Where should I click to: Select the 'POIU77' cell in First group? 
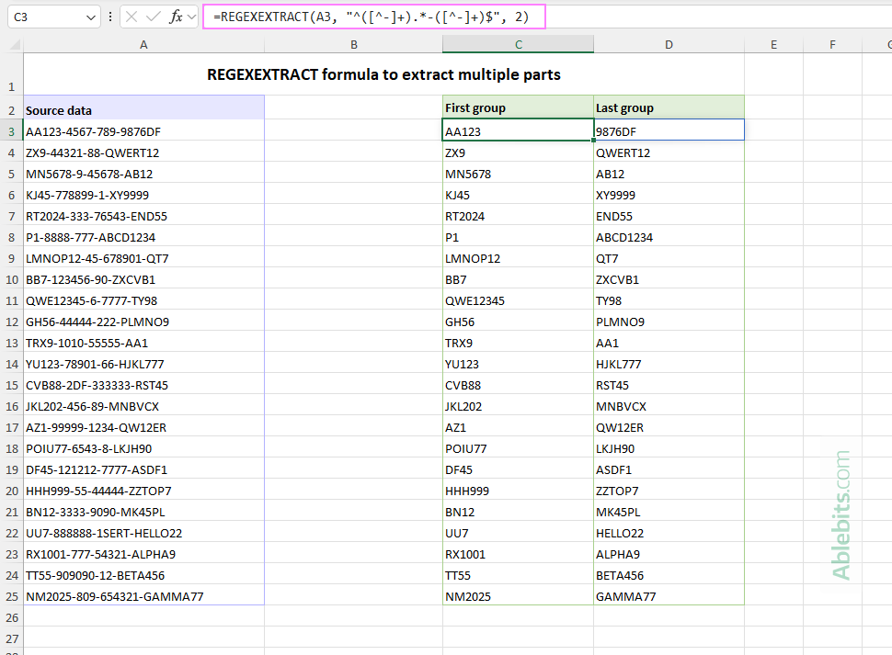[519, 449]
